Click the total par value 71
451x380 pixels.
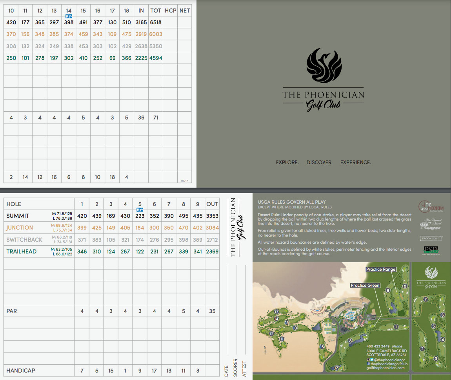[156, 118]
